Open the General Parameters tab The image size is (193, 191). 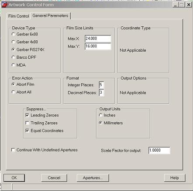[x=50, y=16]
